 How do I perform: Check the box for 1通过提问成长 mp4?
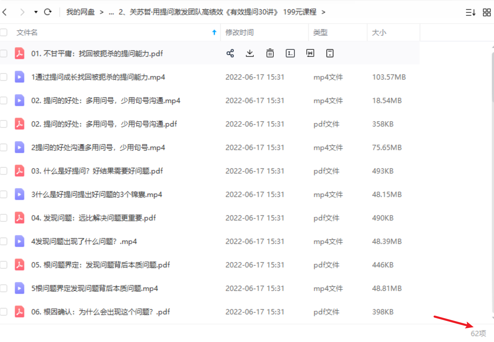(x=4, y=77)
